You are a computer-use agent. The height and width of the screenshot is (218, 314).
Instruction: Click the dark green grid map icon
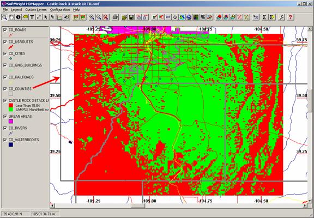[x=196, y=17]
